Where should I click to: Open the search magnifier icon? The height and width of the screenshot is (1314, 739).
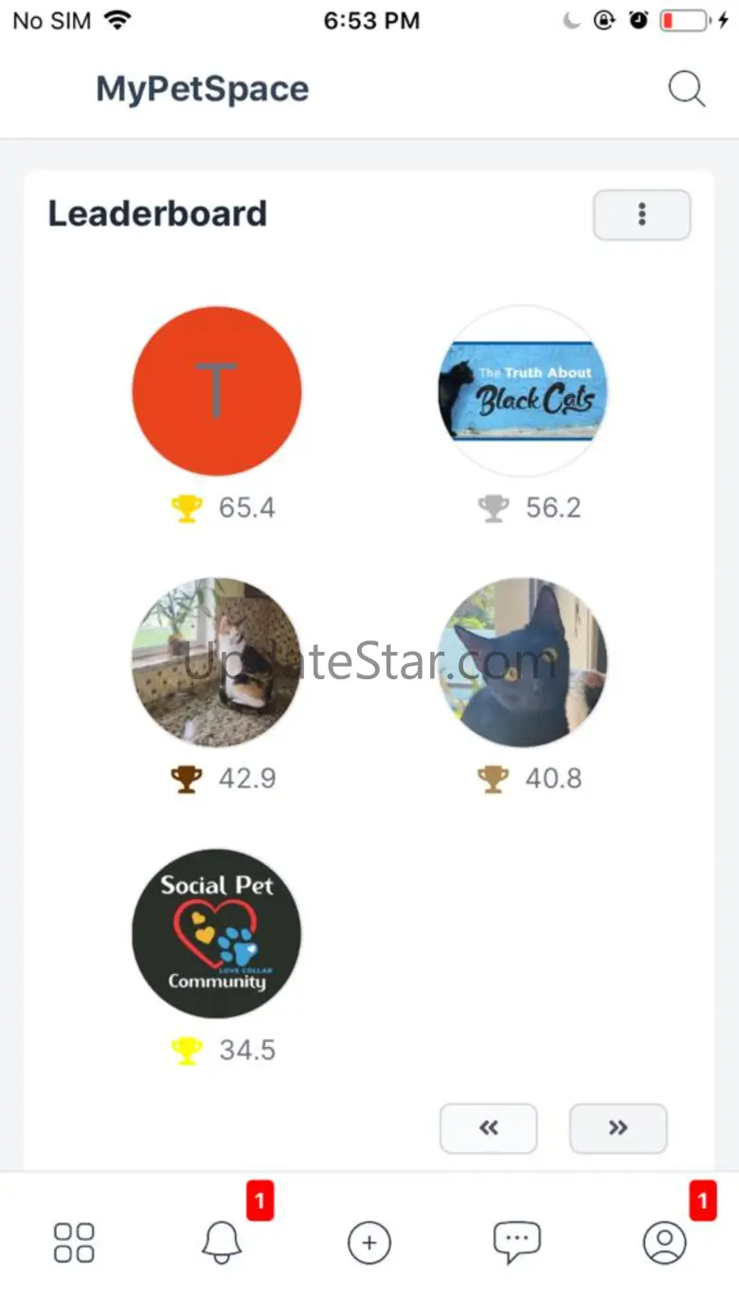687,90
